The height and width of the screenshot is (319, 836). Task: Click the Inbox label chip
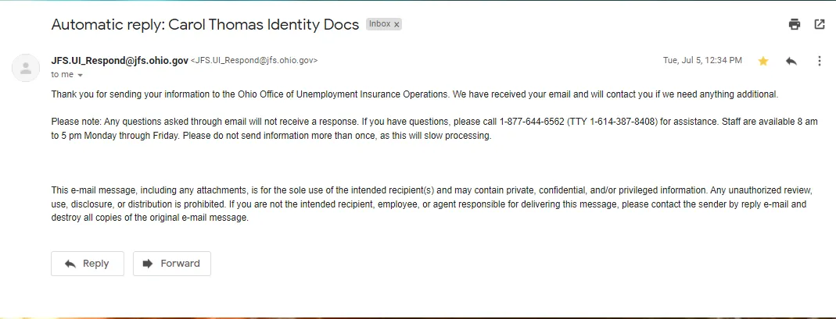point(379,24)
